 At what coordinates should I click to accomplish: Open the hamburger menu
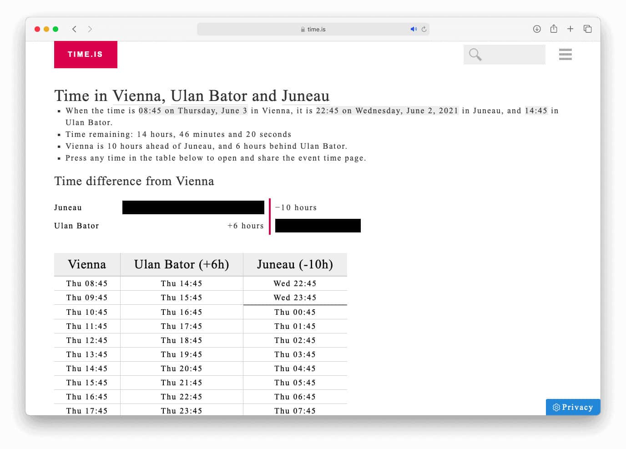click(x=565, y=55)
